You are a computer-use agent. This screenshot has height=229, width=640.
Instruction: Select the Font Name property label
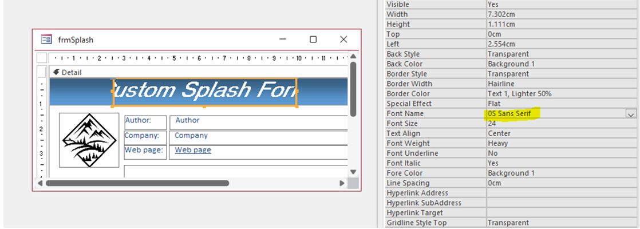pyautogui.click(x=405, y=113)
